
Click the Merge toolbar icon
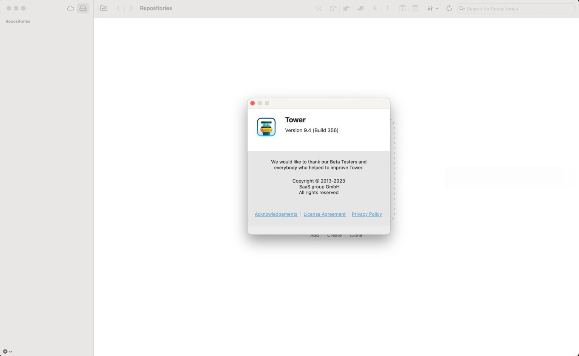point(375,8)
